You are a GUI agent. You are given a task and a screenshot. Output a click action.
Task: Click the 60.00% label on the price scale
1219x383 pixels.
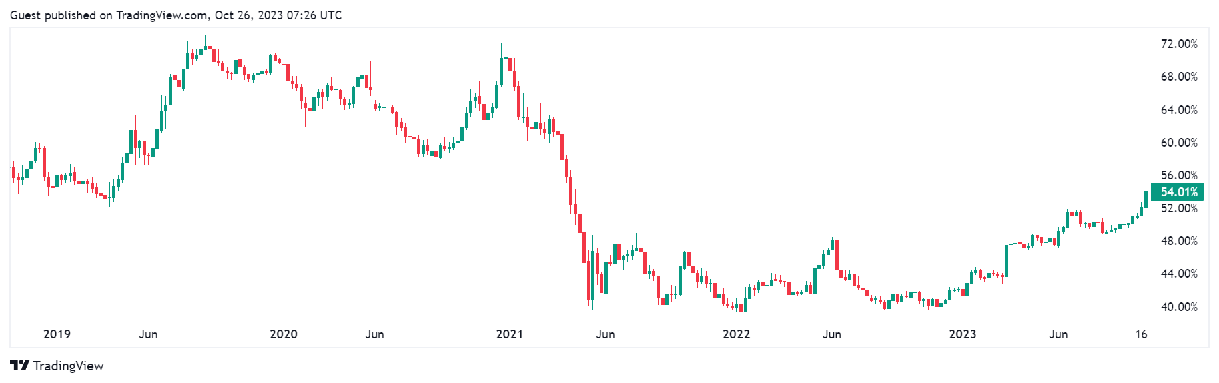[1179, 143]
